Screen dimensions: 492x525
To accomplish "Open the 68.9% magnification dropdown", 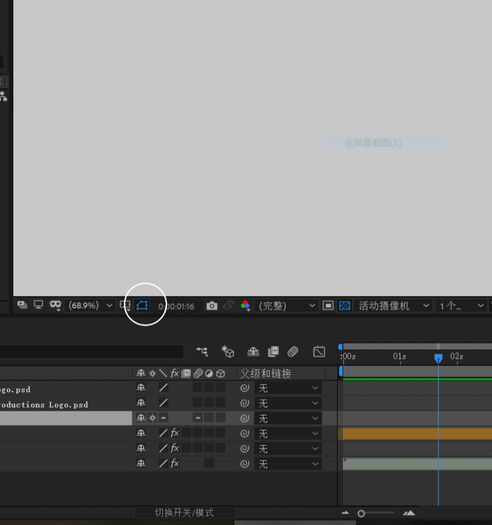I will [91, 306].
